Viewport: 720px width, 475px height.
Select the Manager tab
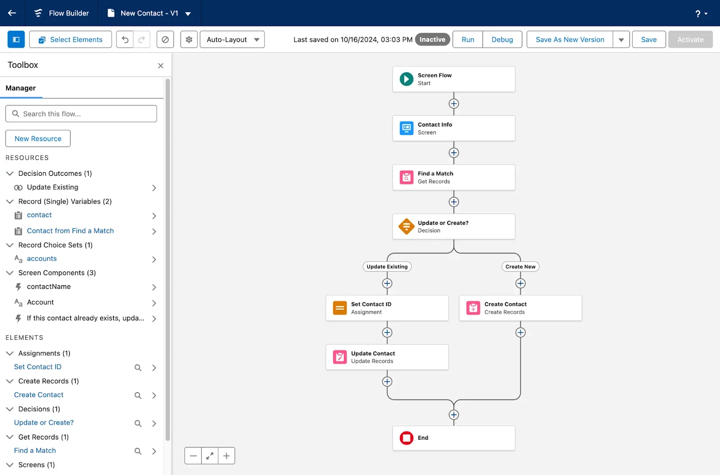click(21, 88)
